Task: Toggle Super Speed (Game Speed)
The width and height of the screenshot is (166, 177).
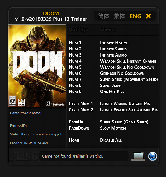Action: coord(124,122)
